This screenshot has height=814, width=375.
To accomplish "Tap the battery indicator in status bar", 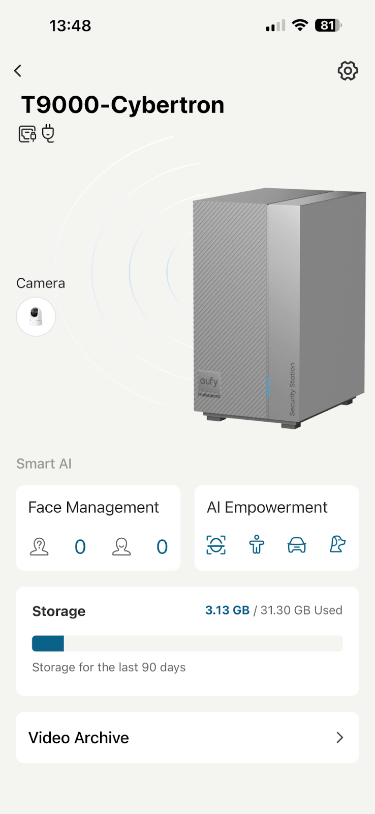I will coord(328,25).
